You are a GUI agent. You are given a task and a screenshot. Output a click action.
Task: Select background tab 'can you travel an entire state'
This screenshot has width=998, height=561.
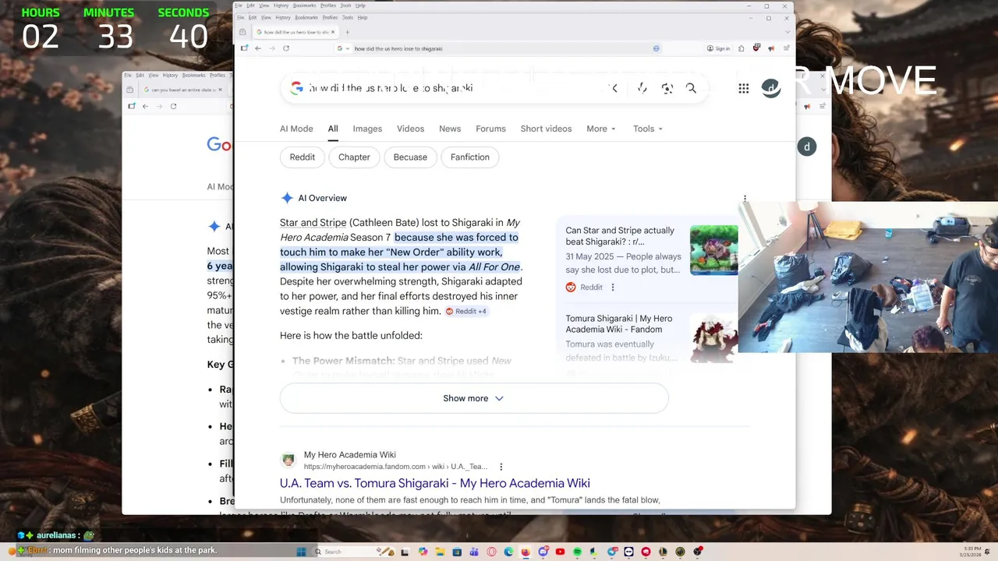[184, 90]
